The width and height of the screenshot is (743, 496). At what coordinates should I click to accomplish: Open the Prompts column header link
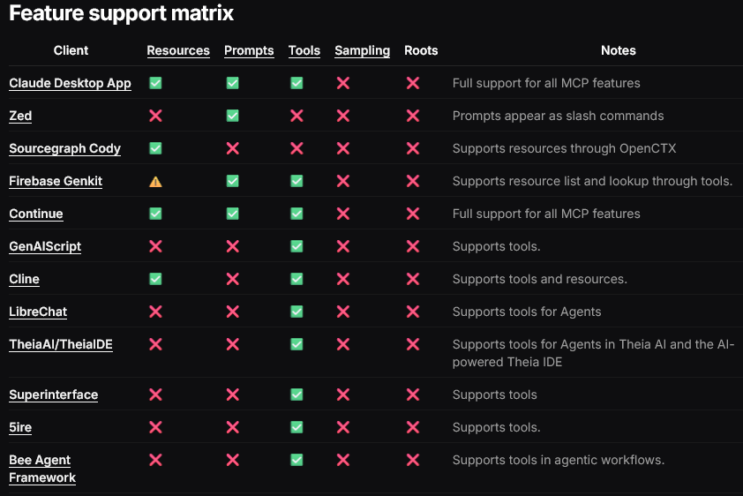(x=249, y=50)
